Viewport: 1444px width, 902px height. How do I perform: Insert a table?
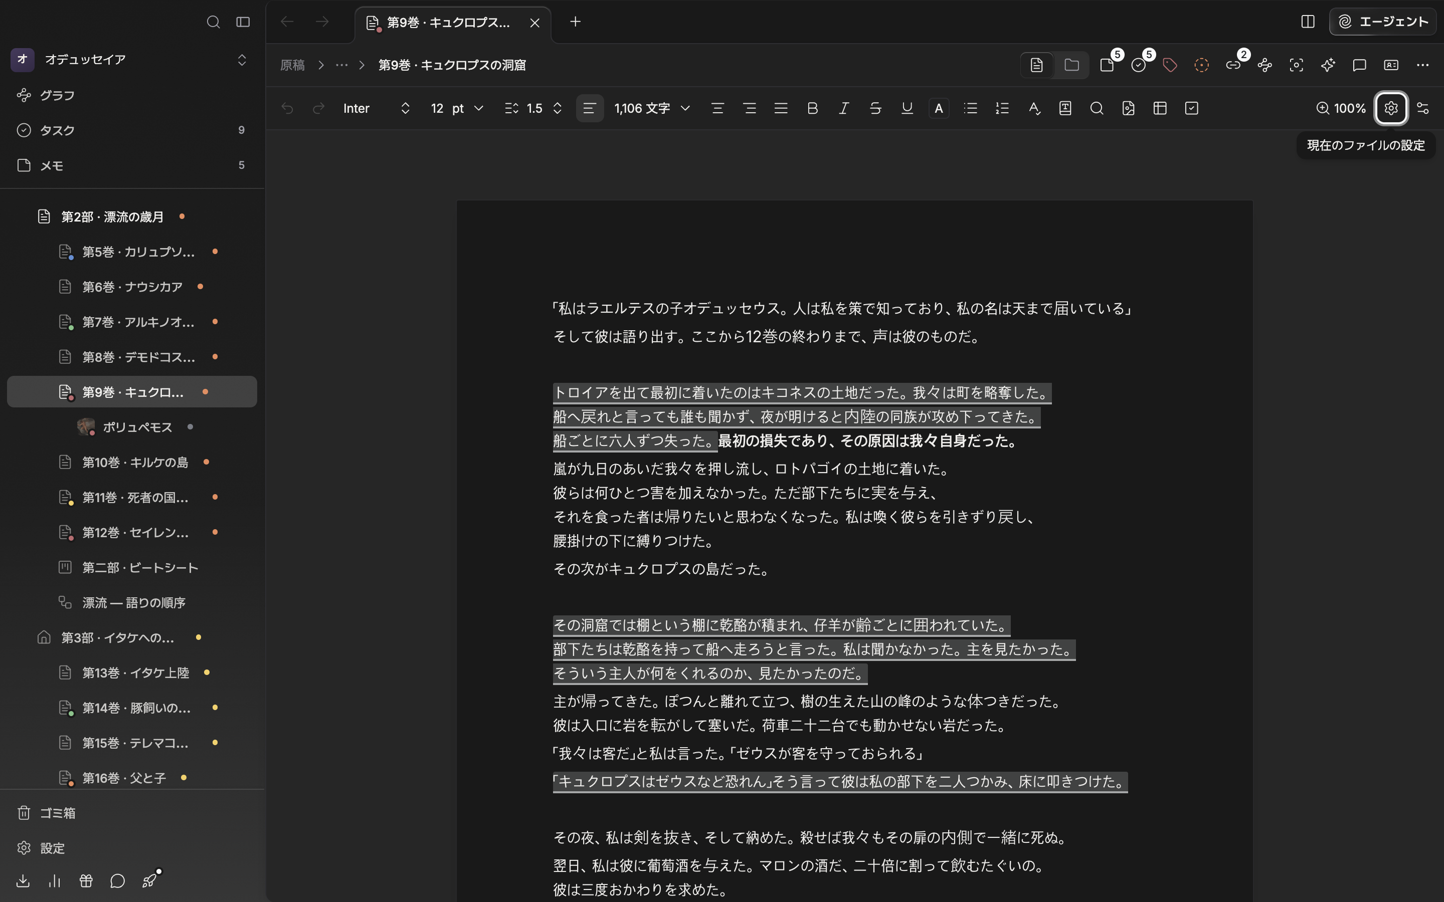click(x=1160, y=108)
